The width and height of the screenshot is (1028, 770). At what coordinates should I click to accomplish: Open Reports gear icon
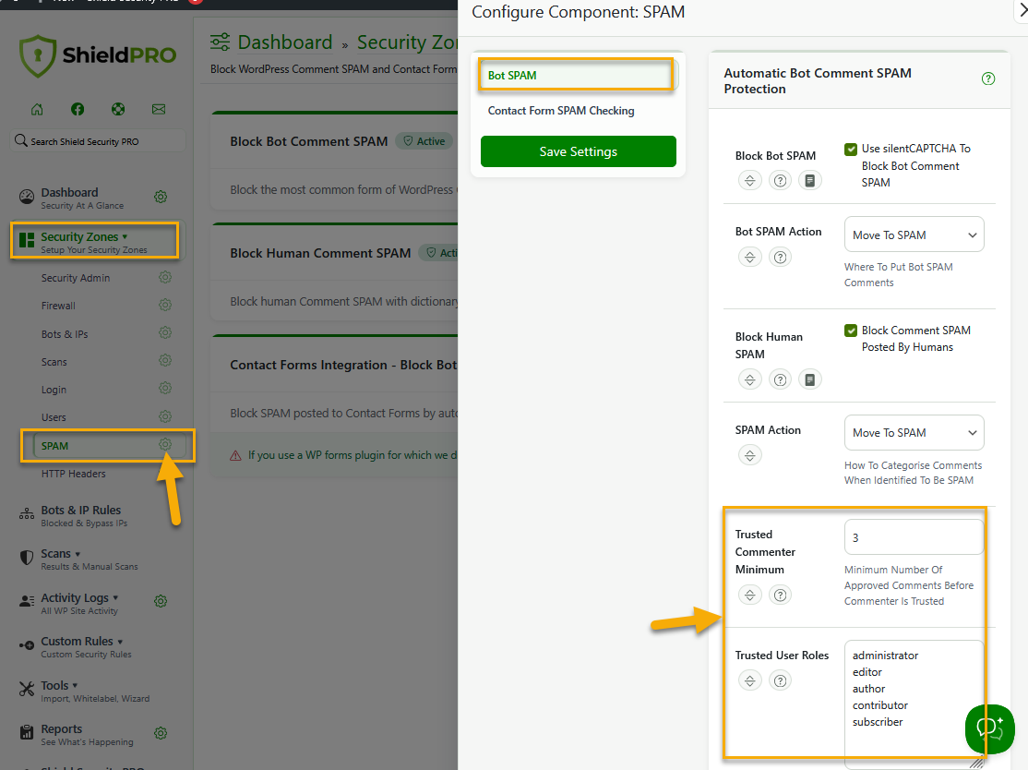tap(161, 733)
